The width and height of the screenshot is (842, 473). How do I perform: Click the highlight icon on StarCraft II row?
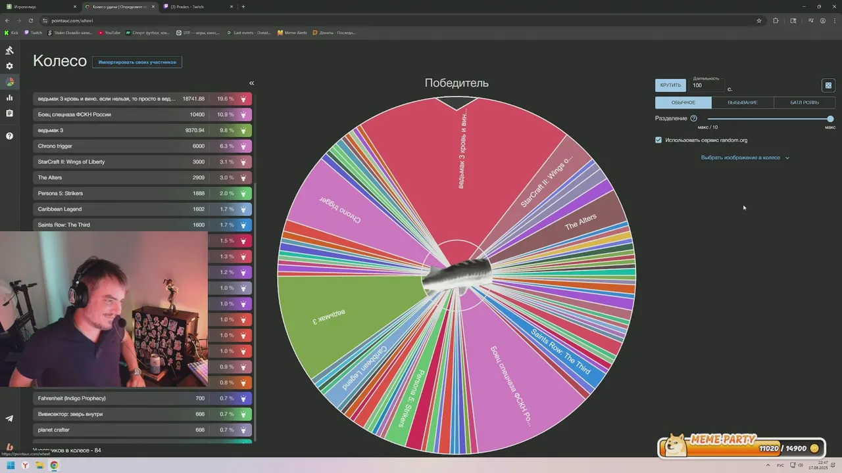(243, 162)
